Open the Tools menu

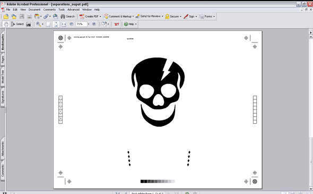pyautogui.click(x=62, y=10)
